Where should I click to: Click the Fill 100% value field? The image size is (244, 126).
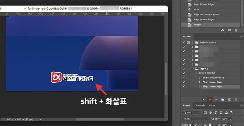(x=225, y=125)
